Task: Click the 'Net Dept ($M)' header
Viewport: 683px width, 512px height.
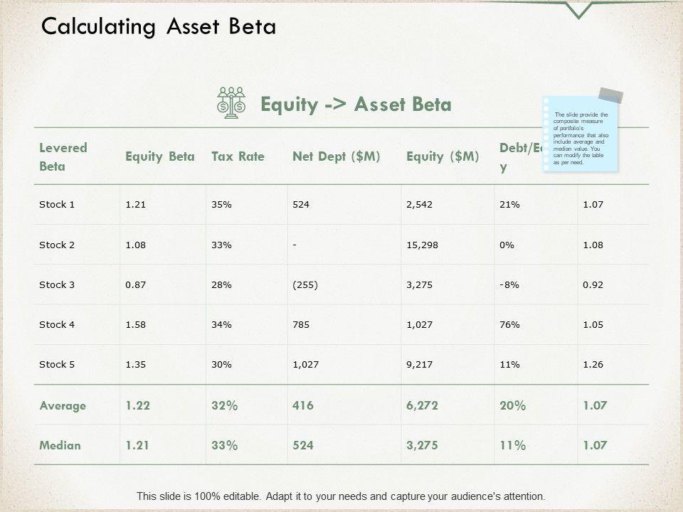Action: coord(336,156)
